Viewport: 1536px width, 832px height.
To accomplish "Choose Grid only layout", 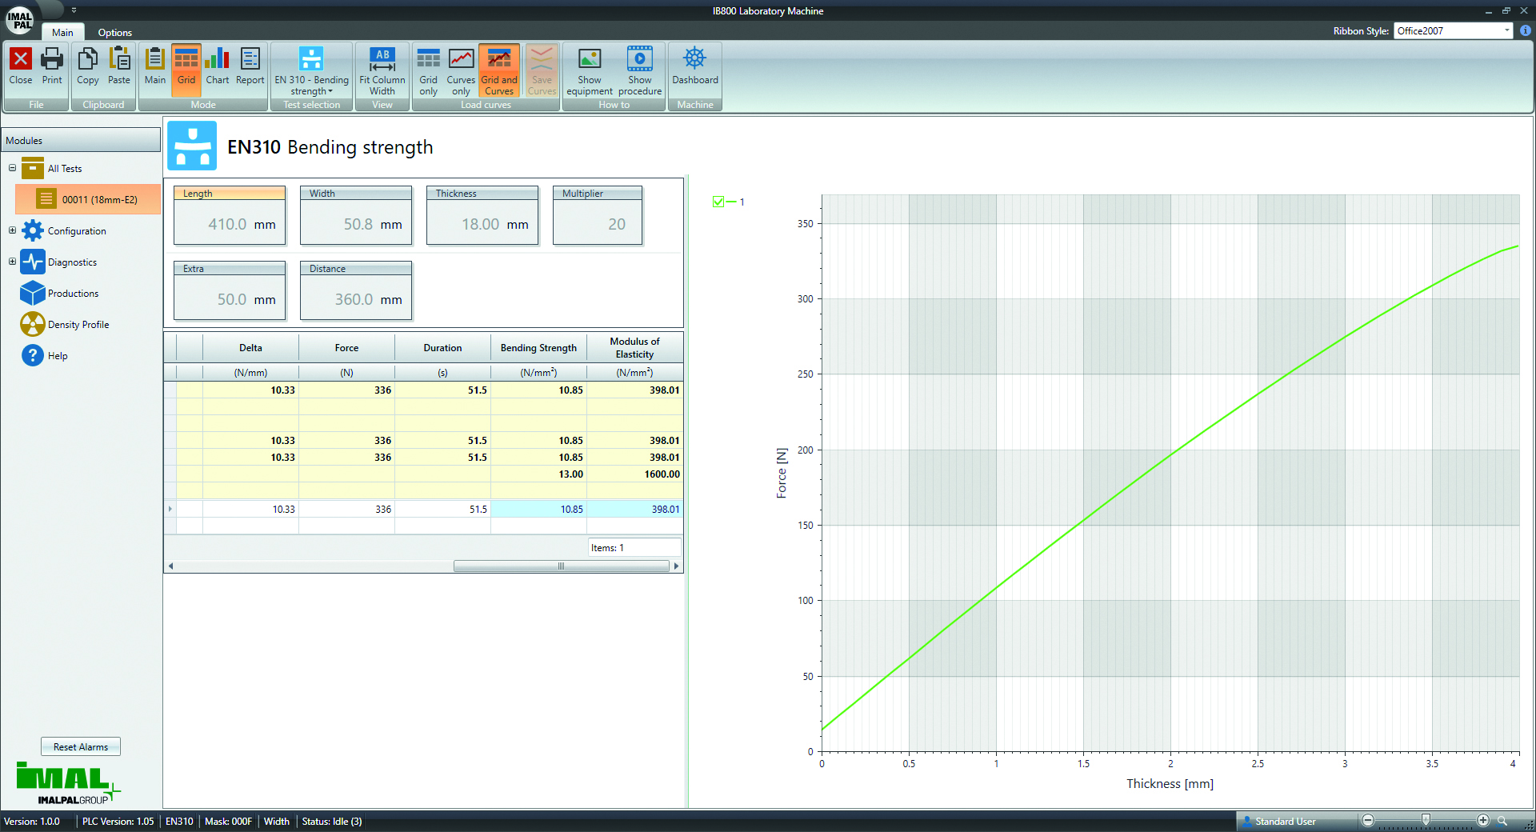I will pyautogui.click(x=429, y=71).
